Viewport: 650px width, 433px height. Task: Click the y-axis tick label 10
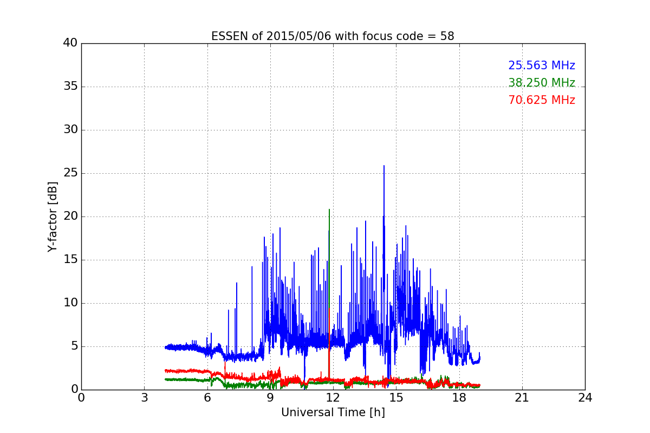70,303
